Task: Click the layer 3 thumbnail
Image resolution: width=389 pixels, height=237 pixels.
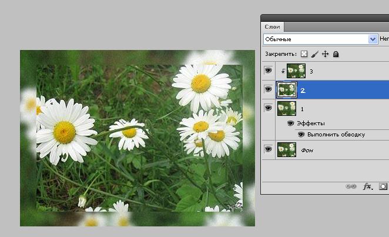Action: (296, 71)
